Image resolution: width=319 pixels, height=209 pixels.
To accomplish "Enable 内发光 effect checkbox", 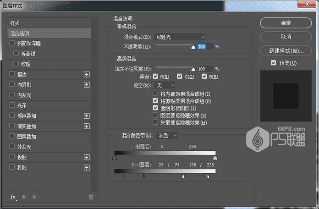I will (12, 94).
